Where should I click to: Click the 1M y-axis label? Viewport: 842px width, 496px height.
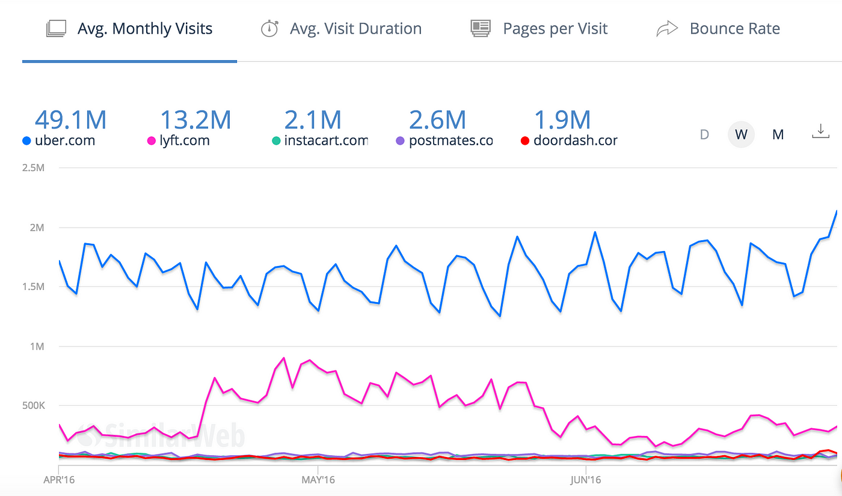point(37,346)
